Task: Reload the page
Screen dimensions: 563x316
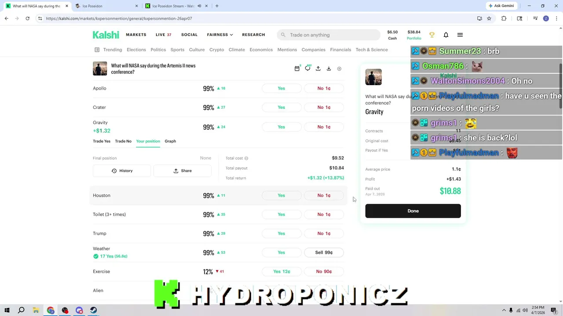Action: click(27, 18)
